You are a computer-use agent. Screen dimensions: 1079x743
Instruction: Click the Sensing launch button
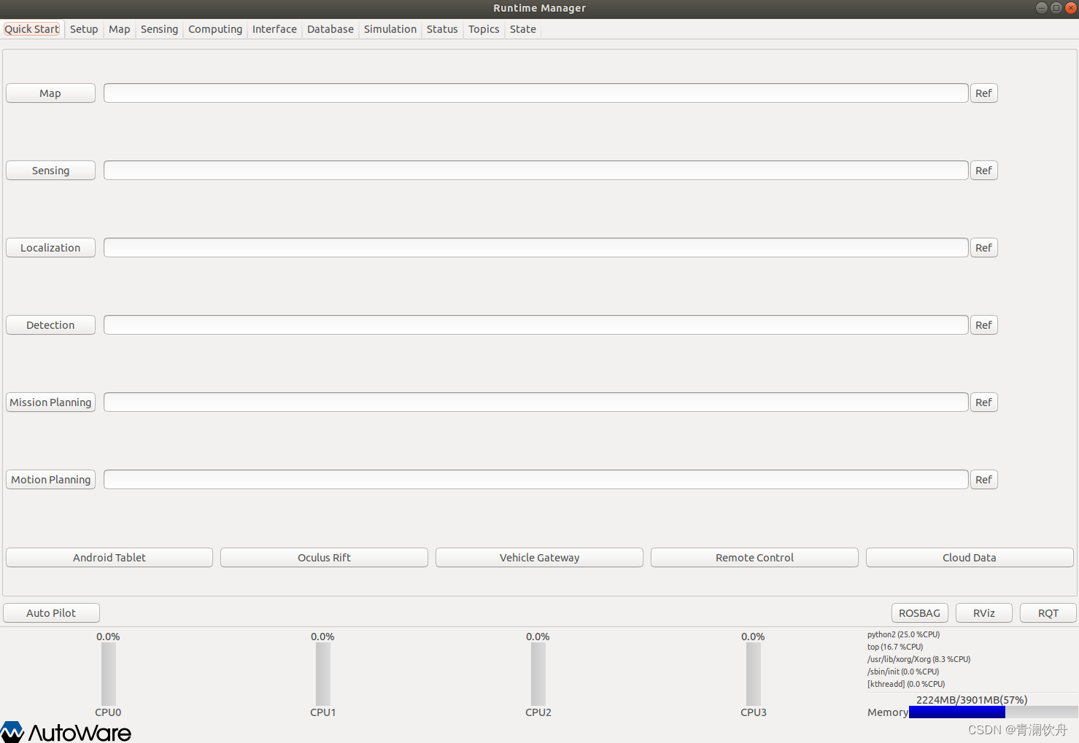(50, 171)
